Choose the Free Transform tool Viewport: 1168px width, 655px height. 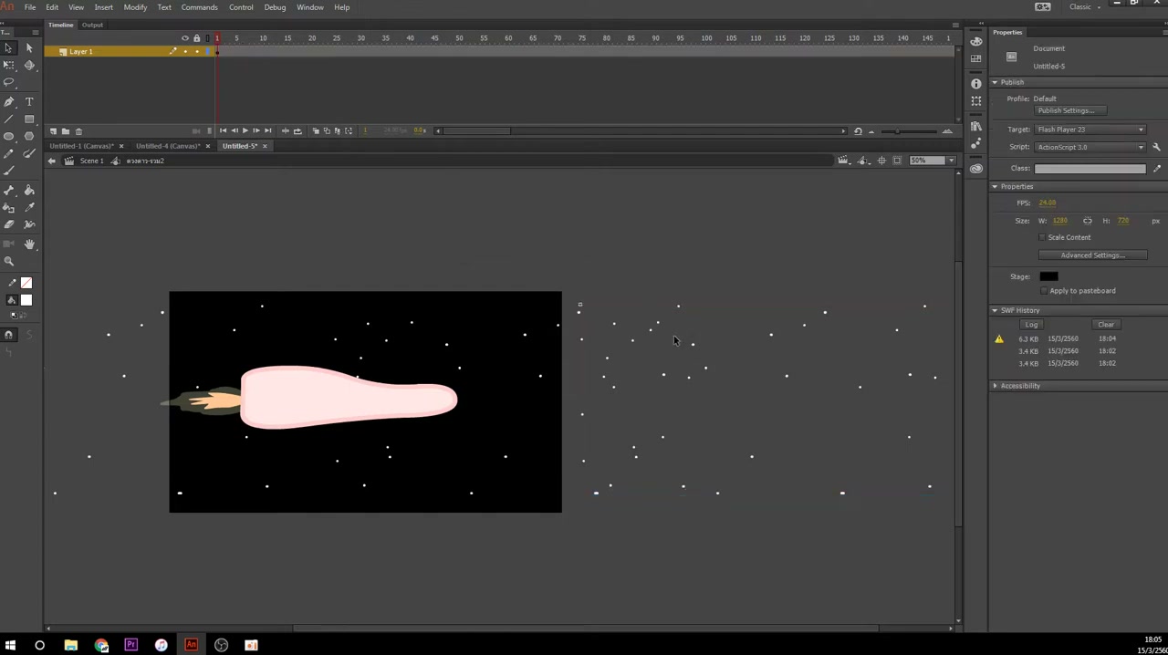click(x=9, y=66)
